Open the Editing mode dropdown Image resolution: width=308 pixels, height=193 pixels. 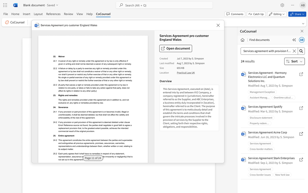pyautogui.click(x=276, y=14)
